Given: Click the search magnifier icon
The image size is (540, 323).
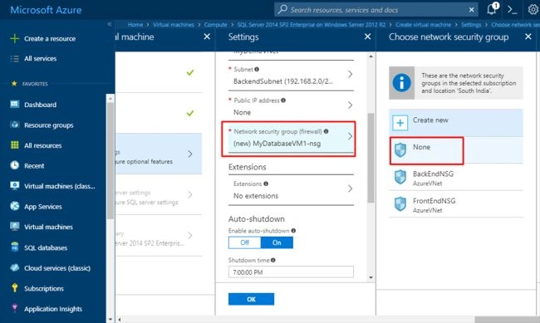Looking at the screenshot, I should (282, 9).
